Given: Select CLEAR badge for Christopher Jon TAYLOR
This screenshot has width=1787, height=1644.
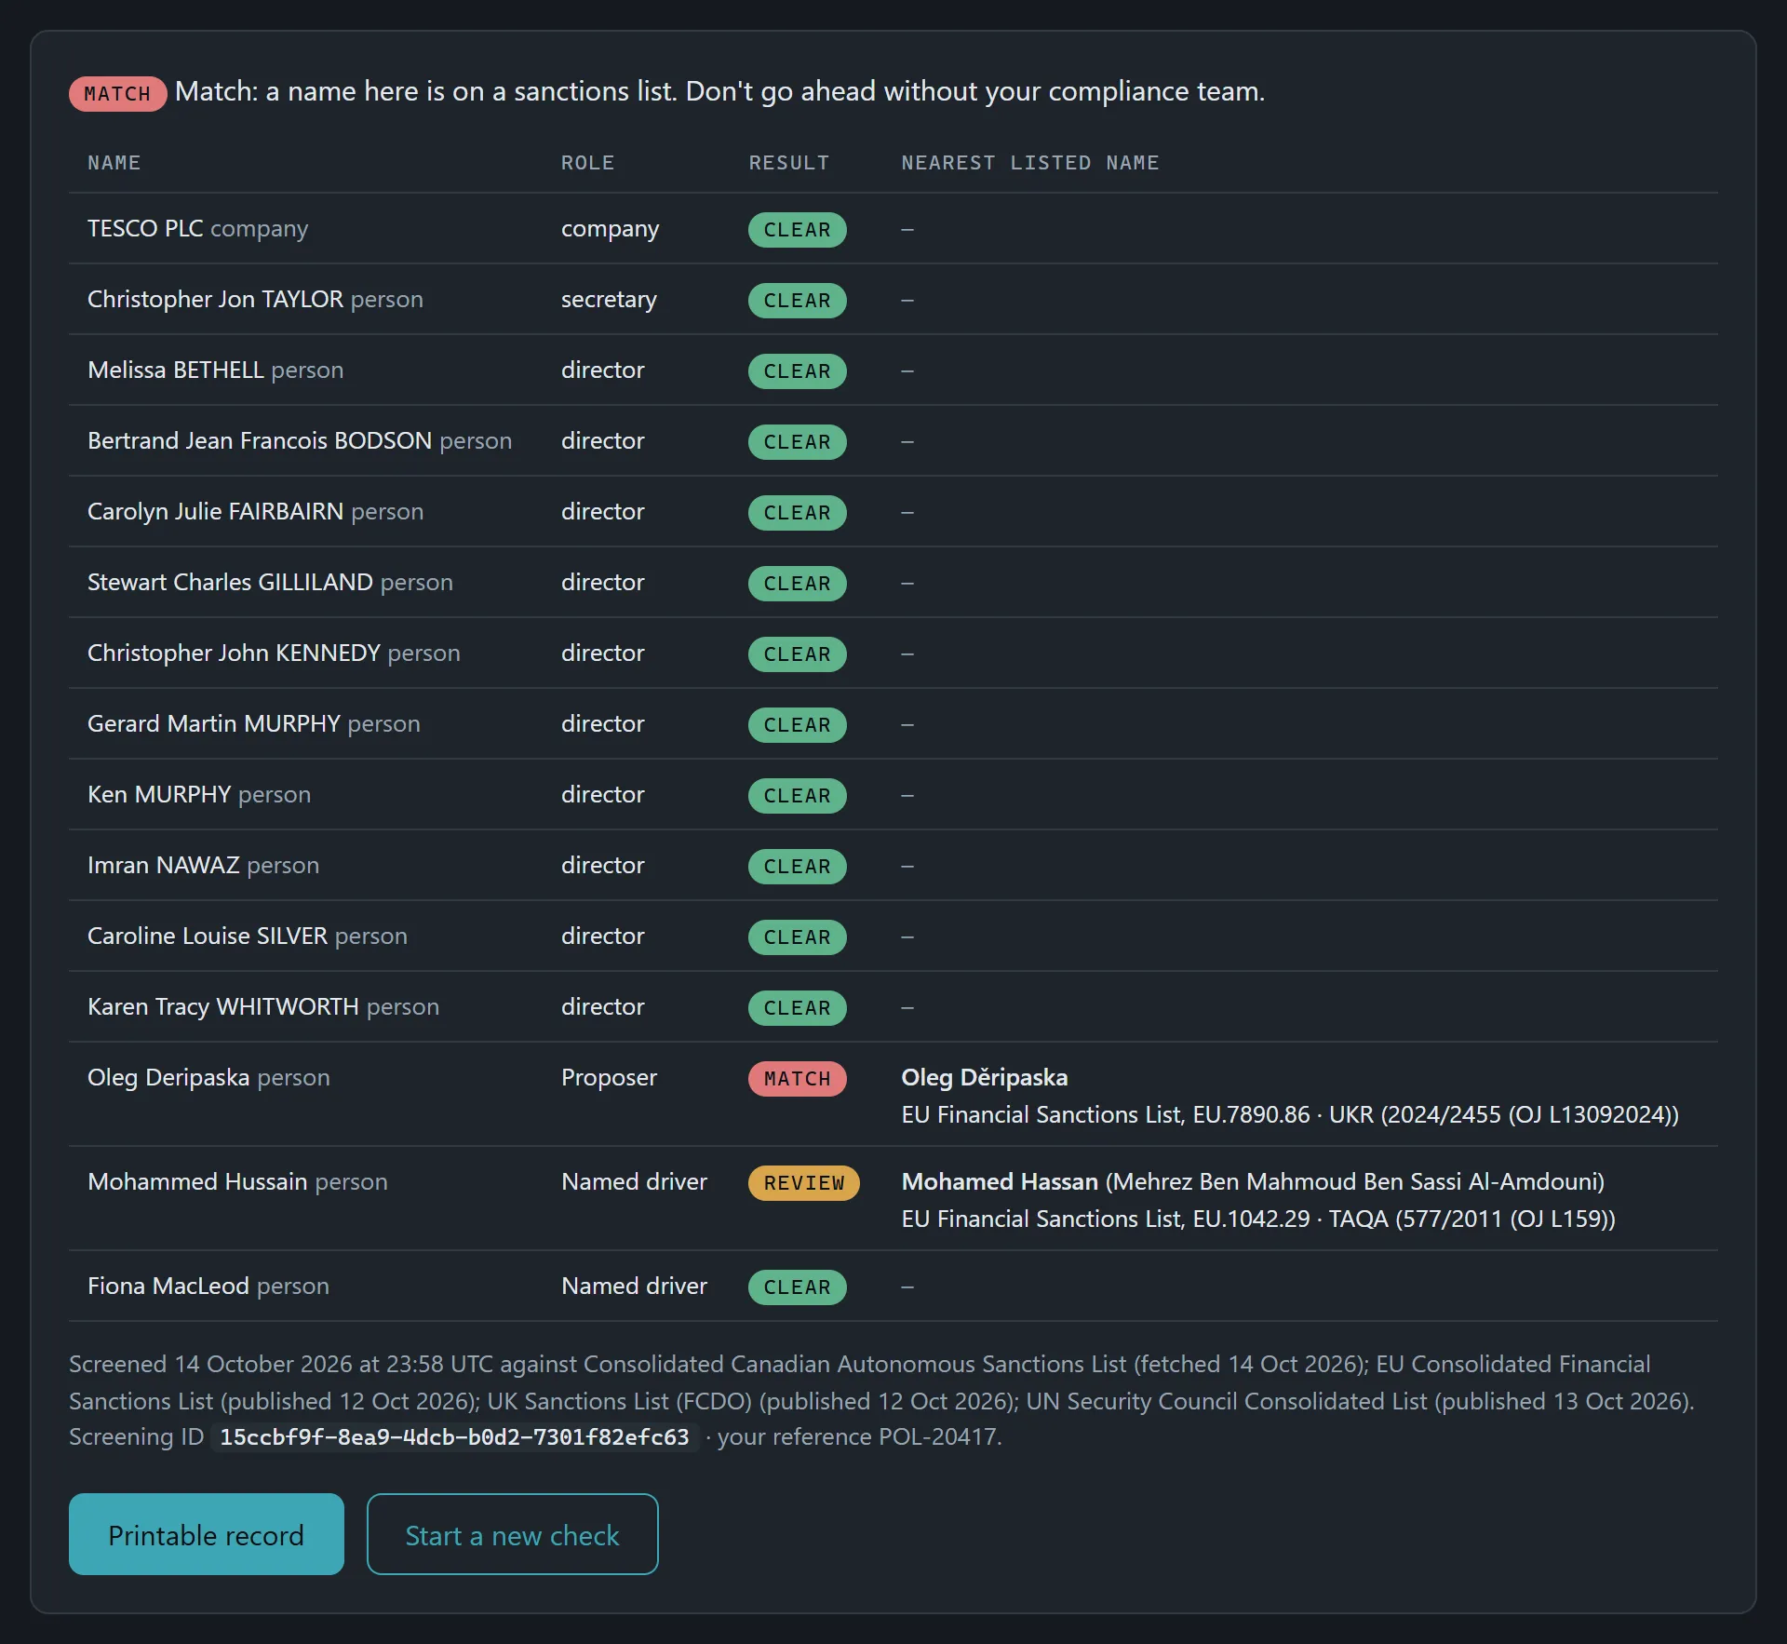Looking at the screenshot, I should (x=798, y=301).
